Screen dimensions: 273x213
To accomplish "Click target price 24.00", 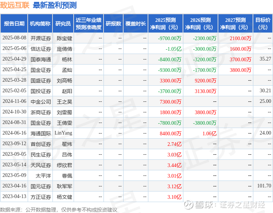I will [x=265, y=133].
